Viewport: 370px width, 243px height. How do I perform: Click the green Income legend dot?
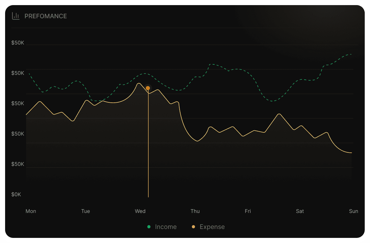coord(149,227)
